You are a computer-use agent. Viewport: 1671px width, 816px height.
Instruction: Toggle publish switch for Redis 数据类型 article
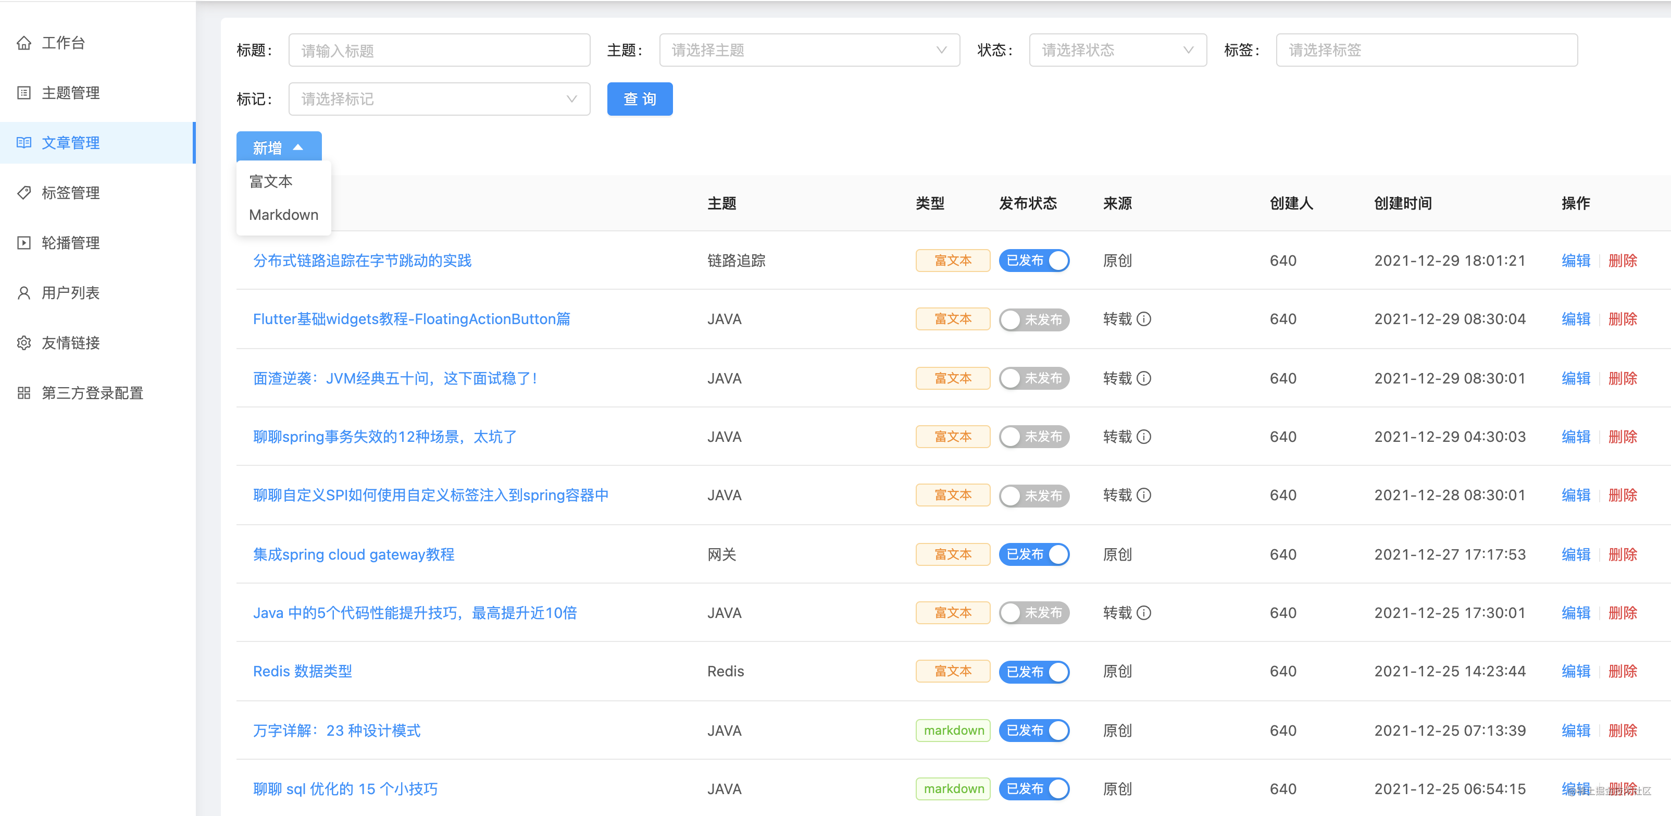[x=1034, y=672]
